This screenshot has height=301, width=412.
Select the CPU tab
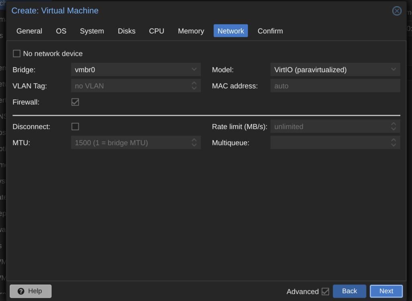pyautogui.click(x=157, y=31)
